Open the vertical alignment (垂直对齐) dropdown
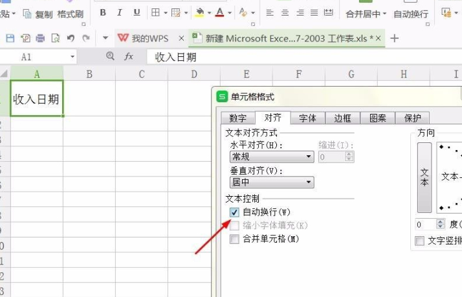The width and height of the screenshot is (462, 297). pos(272,182)
